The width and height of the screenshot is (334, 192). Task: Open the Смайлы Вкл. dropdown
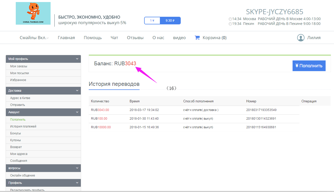[34, 38]
